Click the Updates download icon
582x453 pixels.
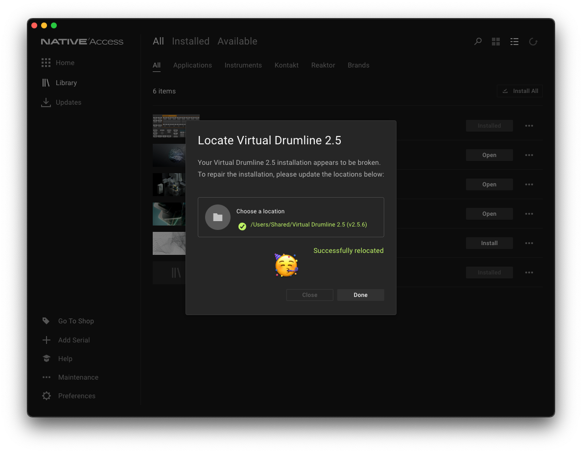tap(46, 102)
